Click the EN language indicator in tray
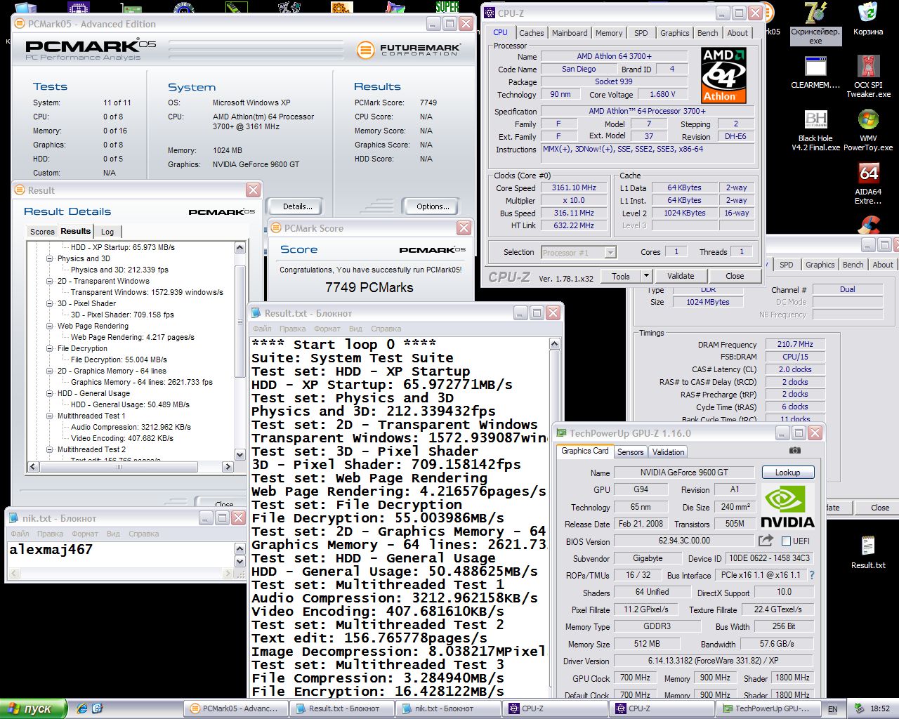899x719 pixels. point(833,708)
